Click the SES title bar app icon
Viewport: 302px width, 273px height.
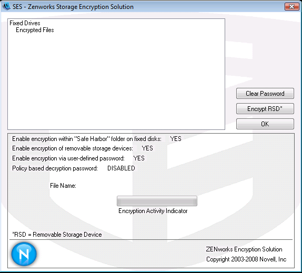coord(6,6)
